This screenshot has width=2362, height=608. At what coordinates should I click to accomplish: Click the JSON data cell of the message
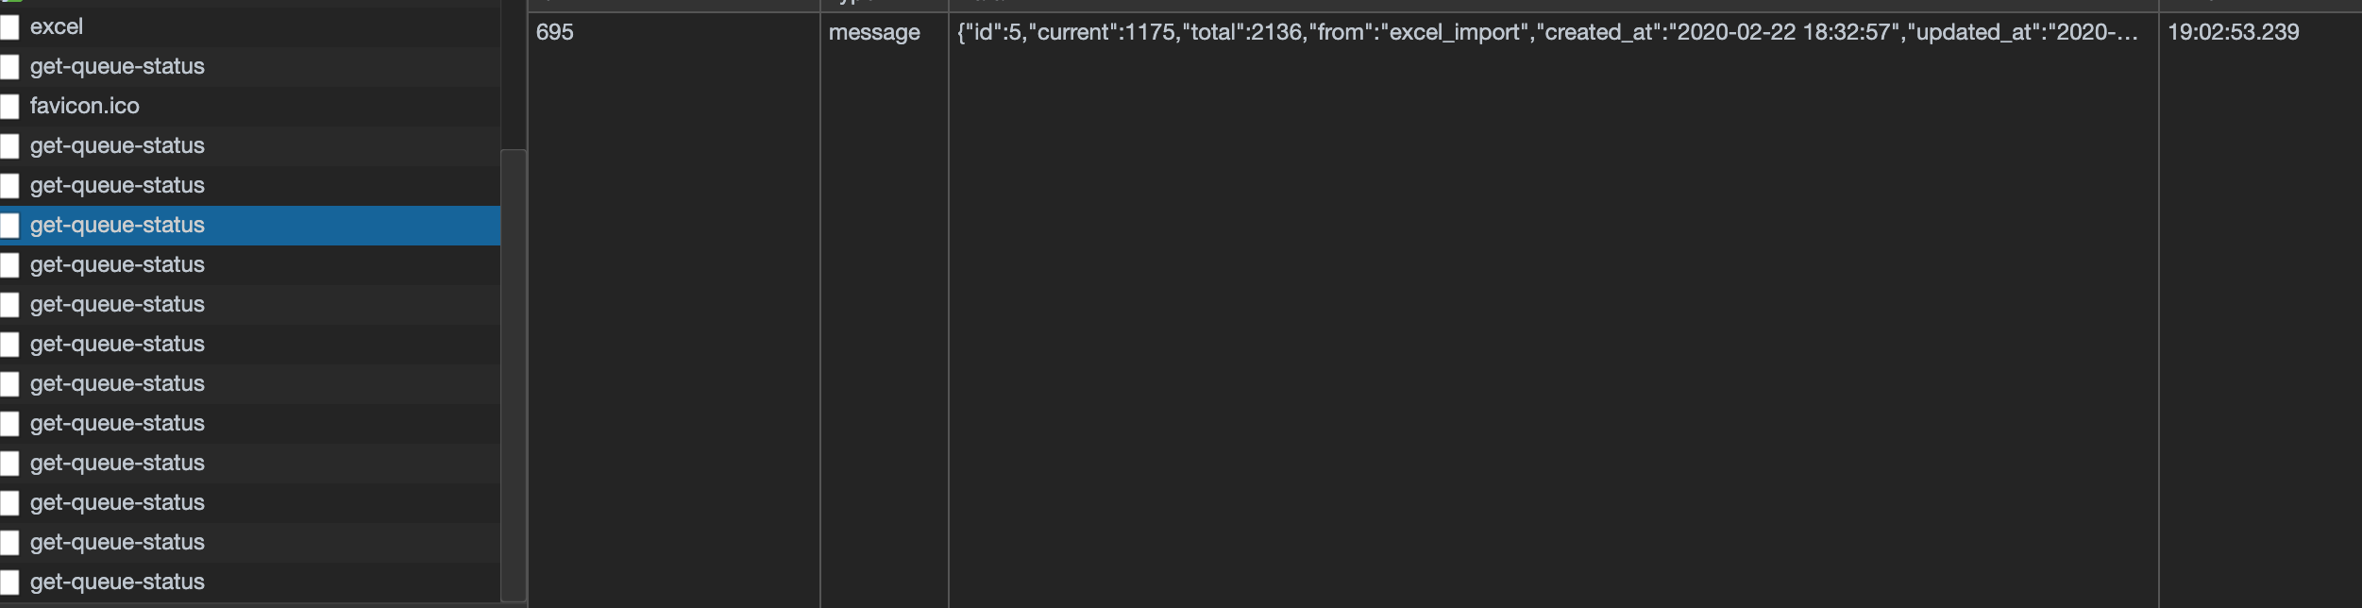click(x=1546, y=33)
